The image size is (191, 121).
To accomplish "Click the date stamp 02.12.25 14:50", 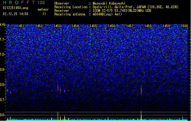I will tap(15, 14).
